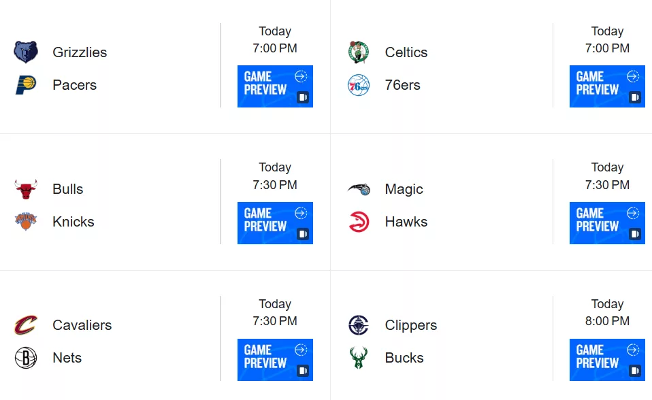The height and width of the screenshot is (400, 652).
Task: Click the Pacers team logo
Action: pyautogui.click(x=26, y=85)
